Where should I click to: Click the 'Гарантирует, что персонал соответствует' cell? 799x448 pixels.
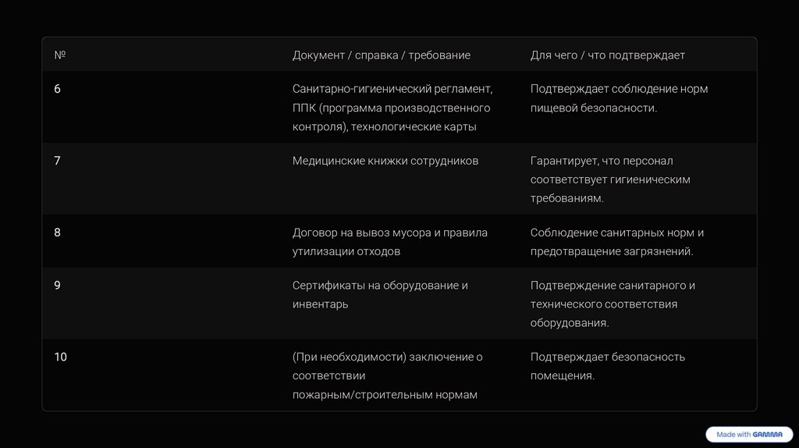tap(610, 180)
